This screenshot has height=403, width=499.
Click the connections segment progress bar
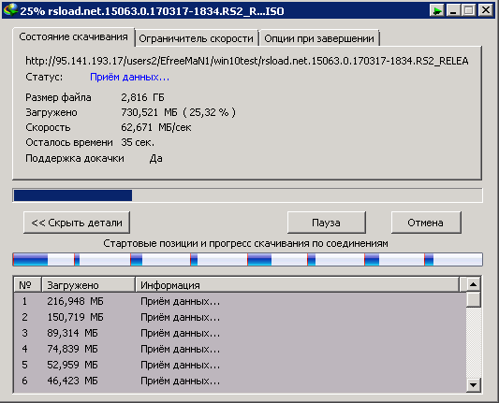tap(247, 259)
